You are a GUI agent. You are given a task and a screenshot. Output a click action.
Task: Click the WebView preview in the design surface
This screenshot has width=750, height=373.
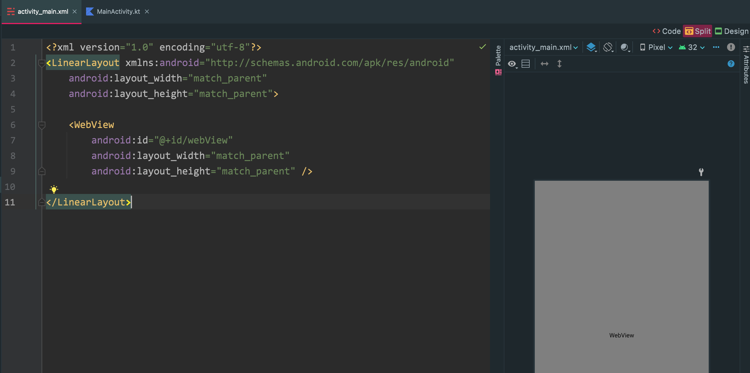coord(621,277)
